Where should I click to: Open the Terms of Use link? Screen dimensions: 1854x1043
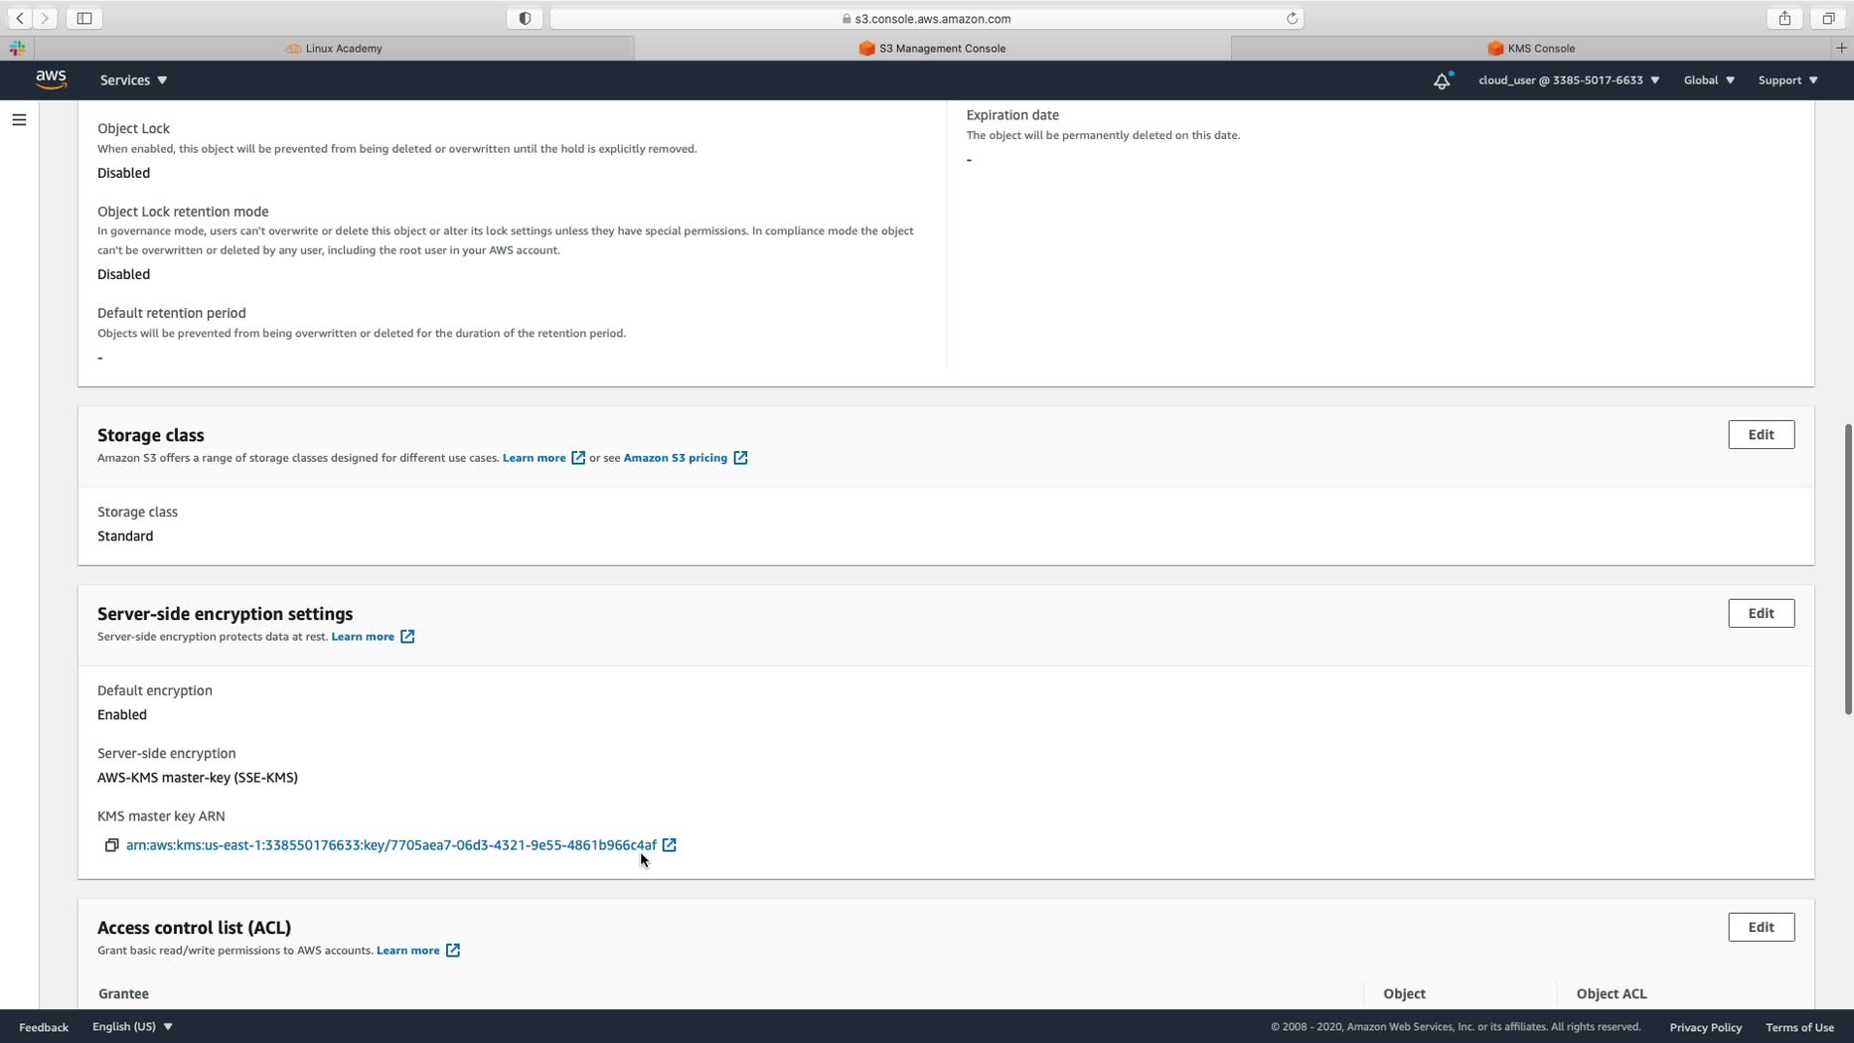tap(1799, 1027)
